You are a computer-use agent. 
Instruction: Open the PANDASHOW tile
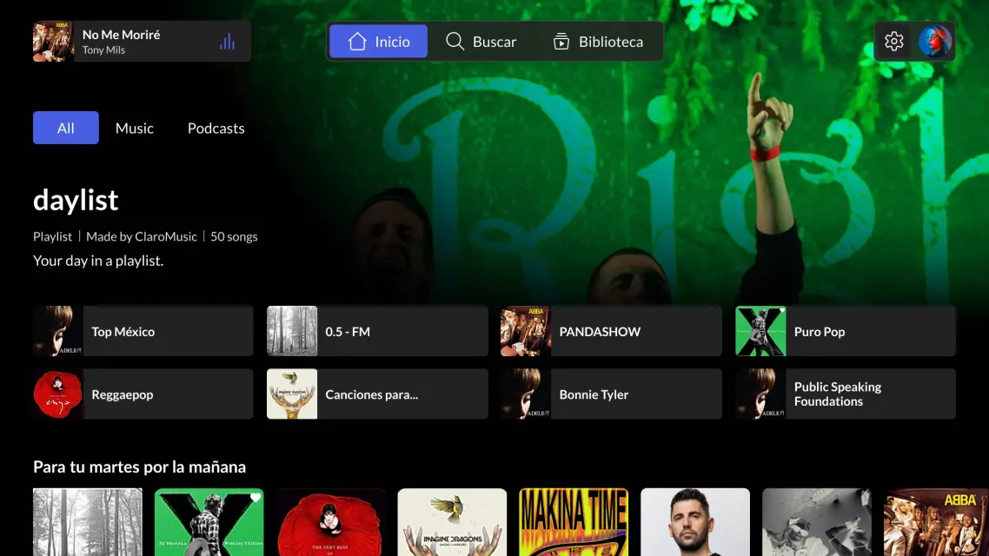611,332
